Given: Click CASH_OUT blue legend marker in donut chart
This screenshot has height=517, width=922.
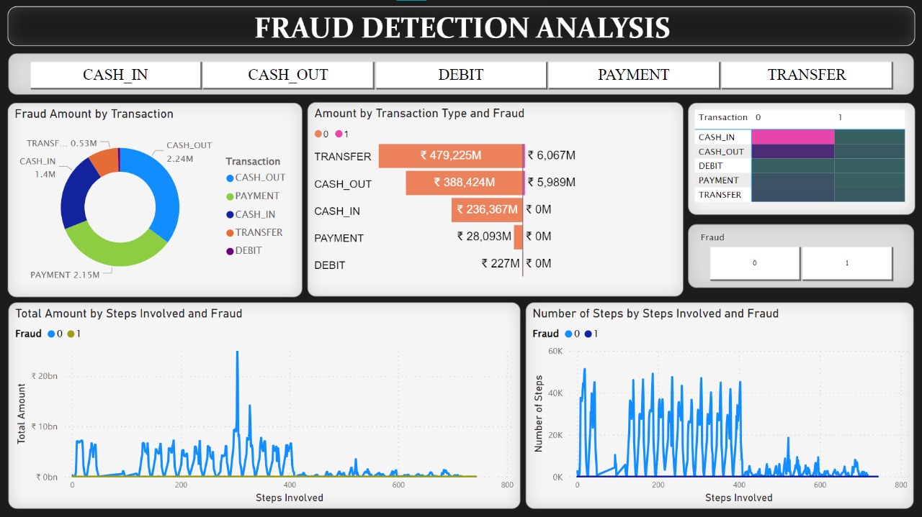Looking at the screenshot, I should click(x=230, y=178).
